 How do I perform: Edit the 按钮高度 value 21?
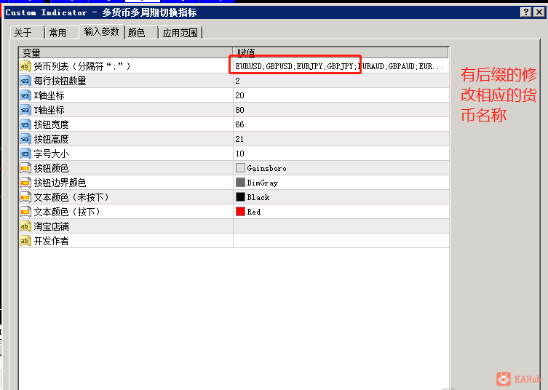coord(341,139)
